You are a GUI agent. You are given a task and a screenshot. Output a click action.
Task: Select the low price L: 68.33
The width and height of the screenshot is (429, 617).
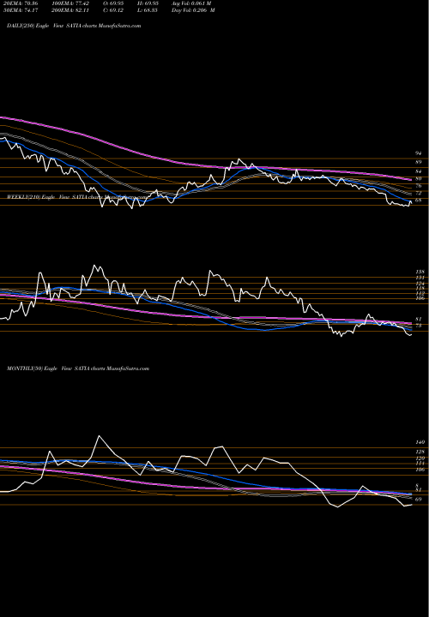click(148, 10)
